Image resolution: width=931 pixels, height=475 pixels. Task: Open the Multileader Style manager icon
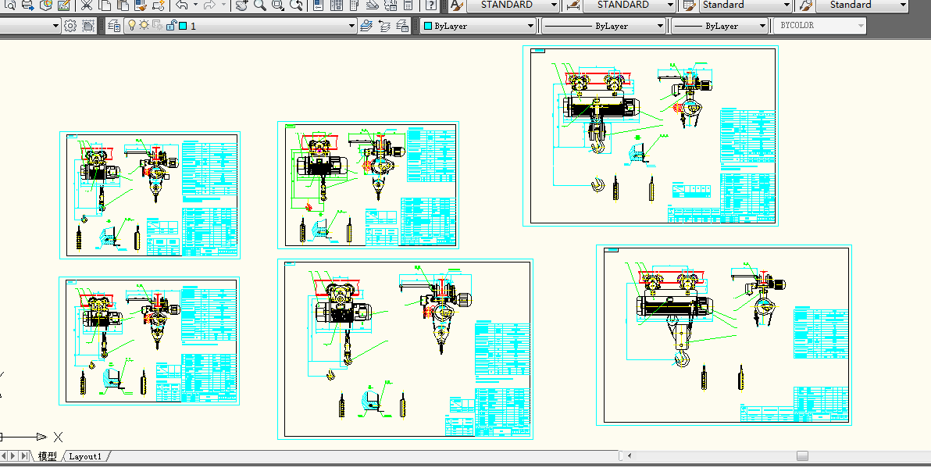(805, 5)
